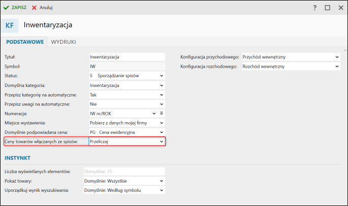This screenshot has width=348, height=206.
Task: Open the help question mark icon
Action: point(315,8)
